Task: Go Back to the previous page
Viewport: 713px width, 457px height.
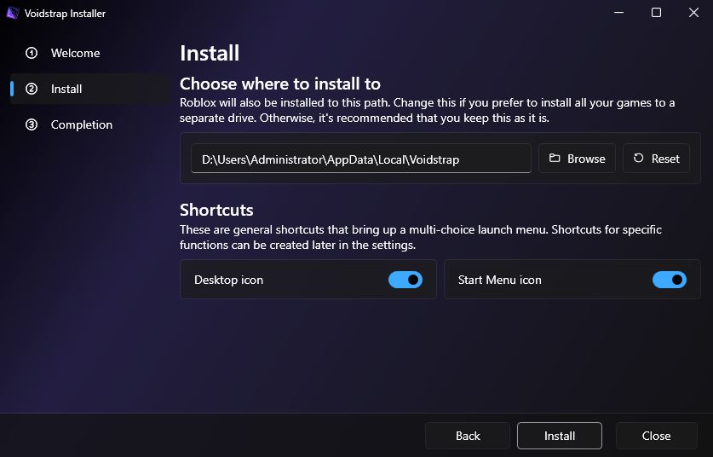Action: tap(468, 436)
